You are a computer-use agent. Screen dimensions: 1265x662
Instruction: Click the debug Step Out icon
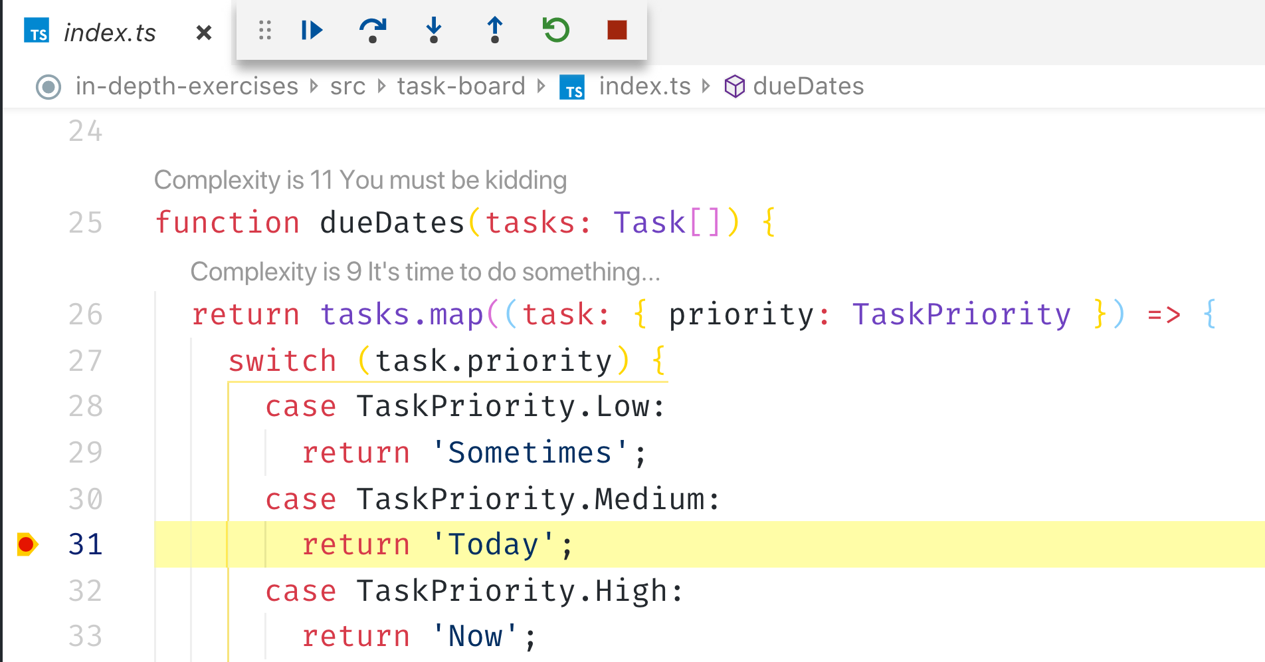tap(495, 30)
